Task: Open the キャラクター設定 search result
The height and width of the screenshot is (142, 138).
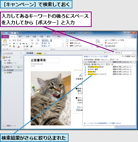Action: click(109, 69)
